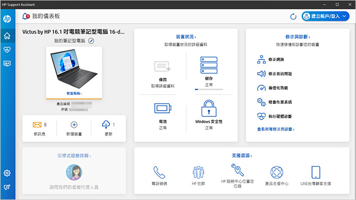Screen dimensions: 356x200
Task: Open the 新訊息 envelope icon
Action: point(37,125)
